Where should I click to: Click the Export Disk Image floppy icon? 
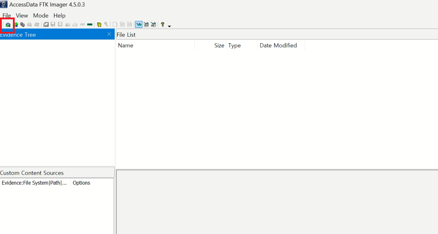(x=53, y=25)
